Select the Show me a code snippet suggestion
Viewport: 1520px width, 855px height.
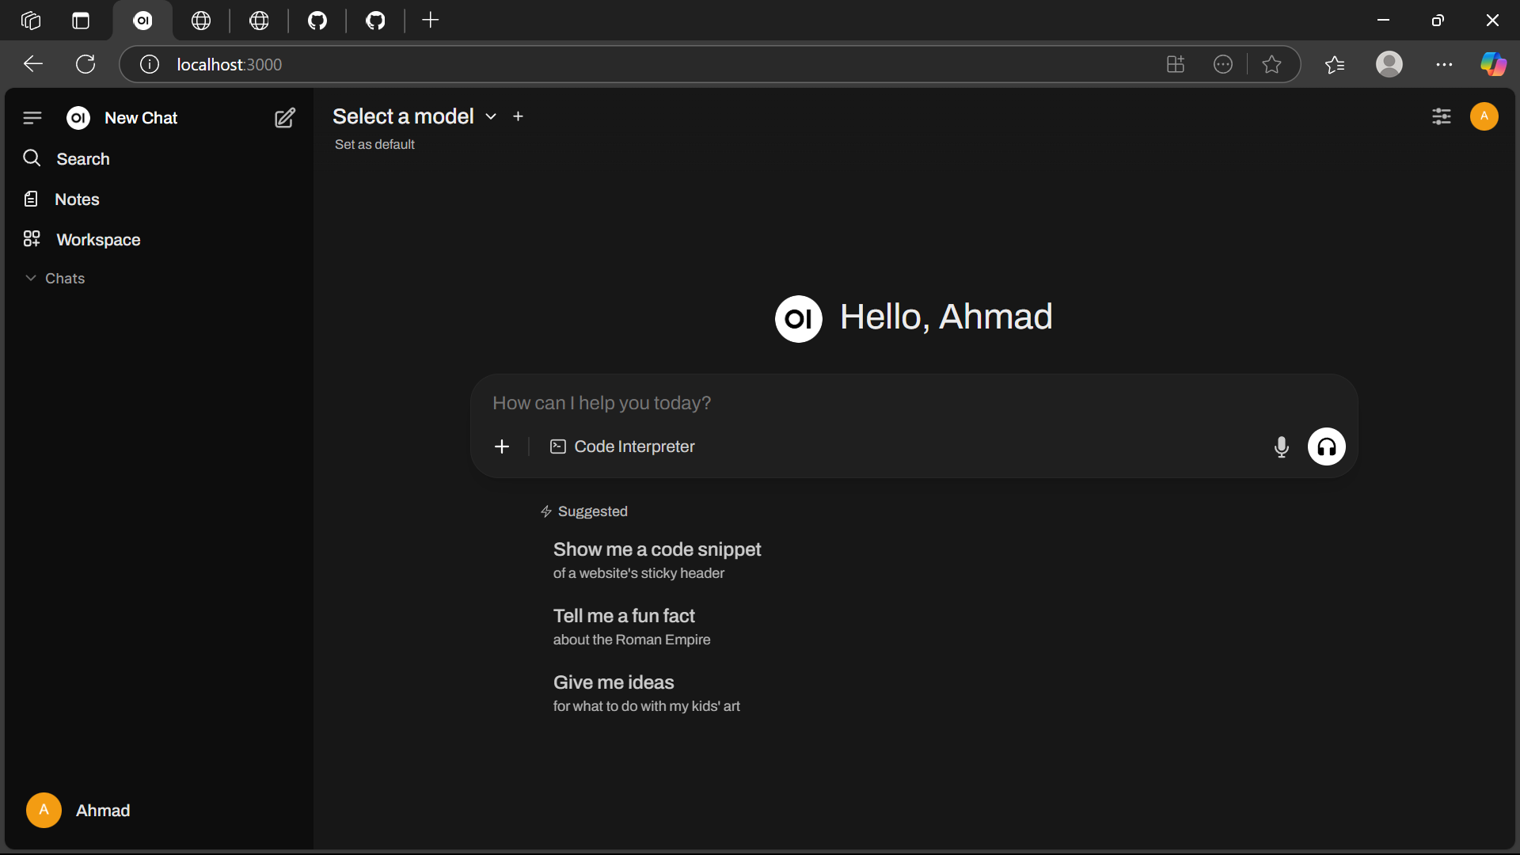pyautogui.click(x=656, y=560)
